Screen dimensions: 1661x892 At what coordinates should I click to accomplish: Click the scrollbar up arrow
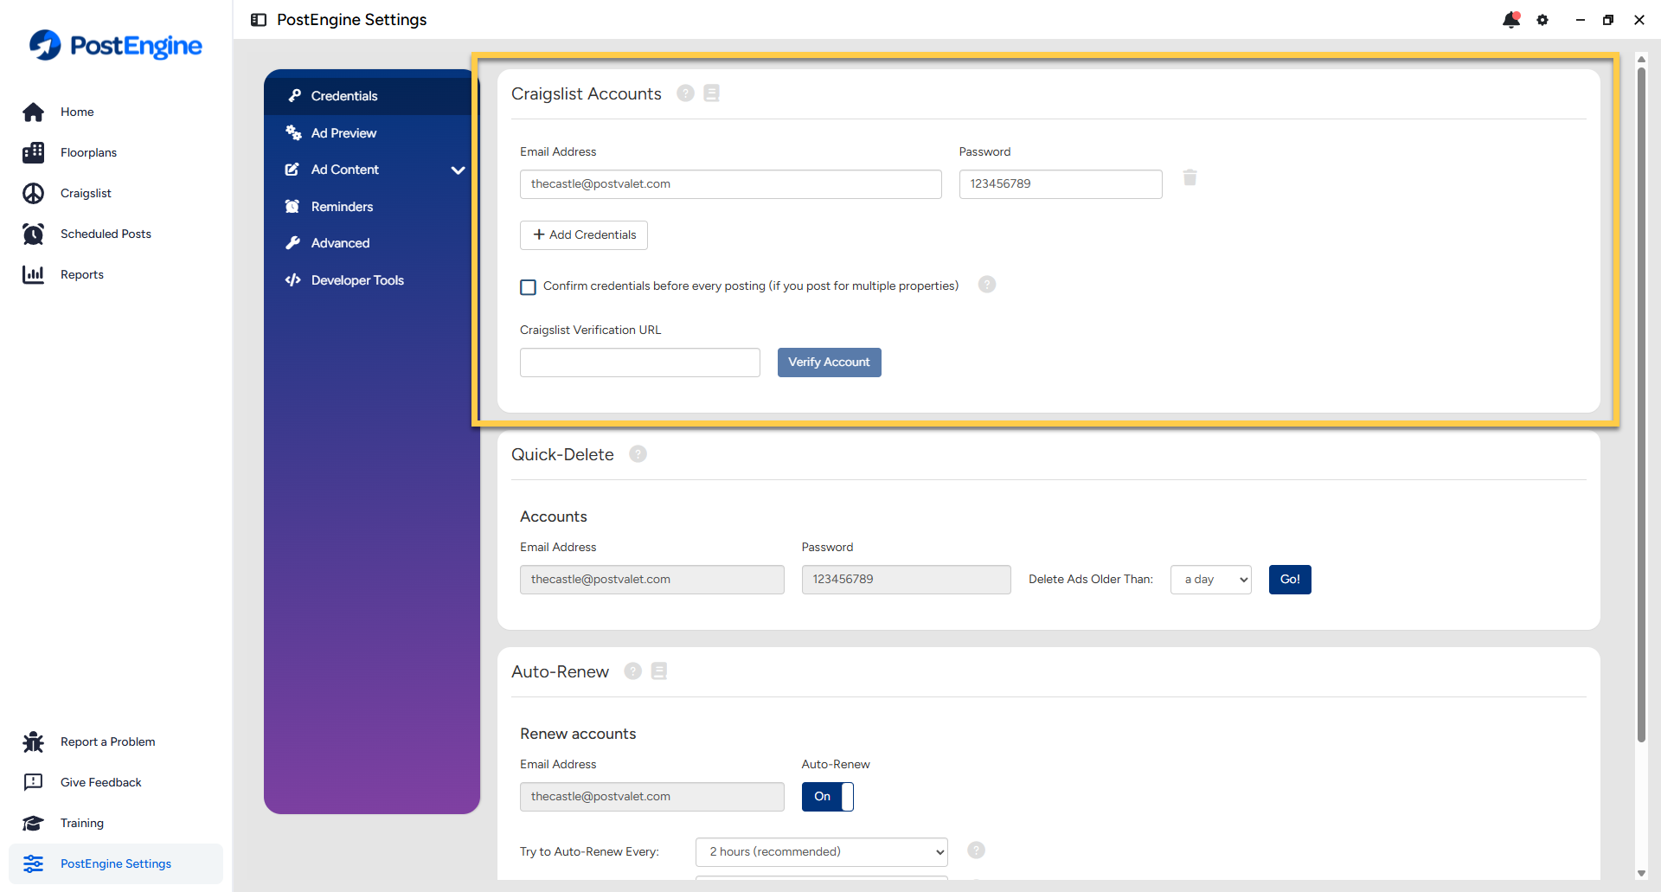[x=1641, y=59]
